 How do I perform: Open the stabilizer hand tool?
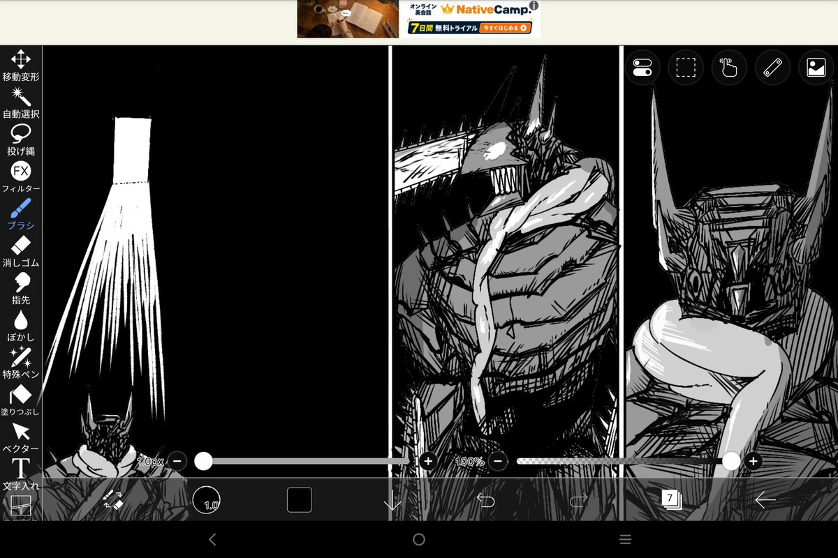point(729,68)
